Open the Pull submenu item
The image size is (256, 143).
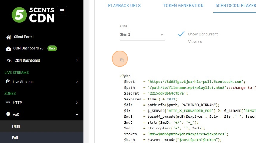[x=42, y=138]
